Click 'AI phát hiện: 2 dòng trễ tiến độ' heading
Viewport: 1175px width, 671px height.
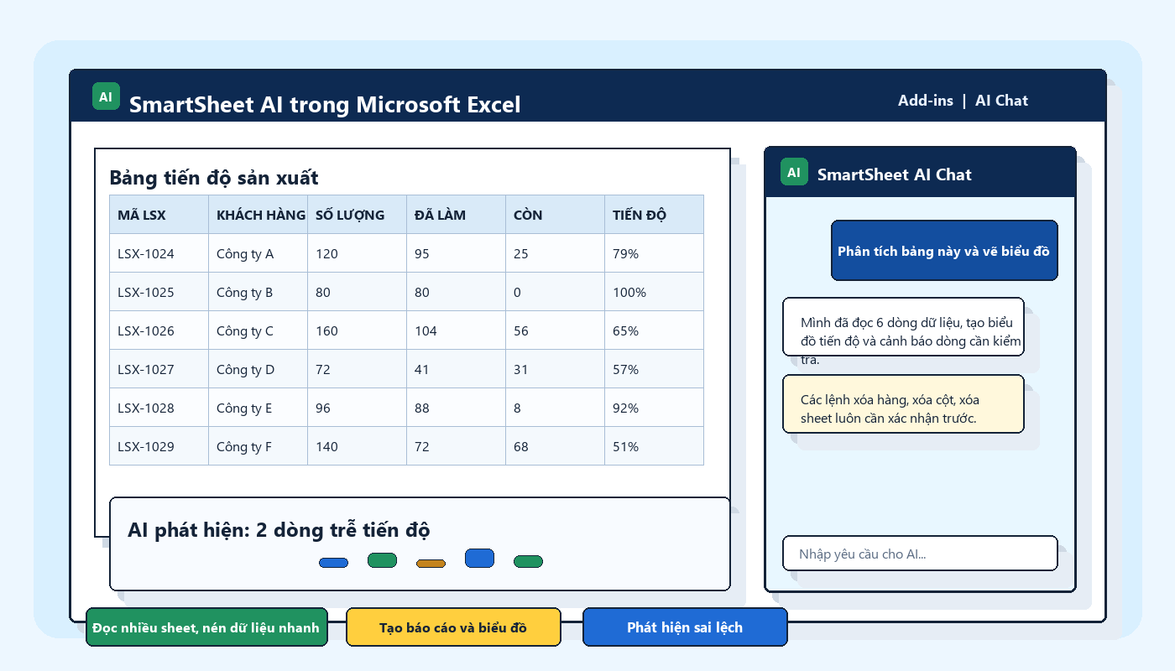coord(279,530)
